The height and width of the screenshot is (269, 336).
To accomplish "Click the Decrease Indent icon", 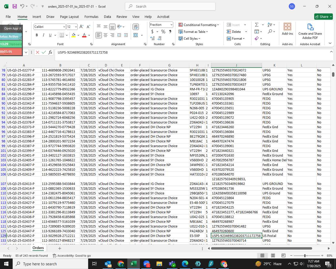I will 119,35.
